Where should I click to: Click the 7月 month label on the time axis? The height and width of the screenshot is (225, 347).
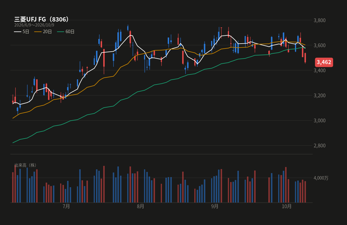click(66, 206)
